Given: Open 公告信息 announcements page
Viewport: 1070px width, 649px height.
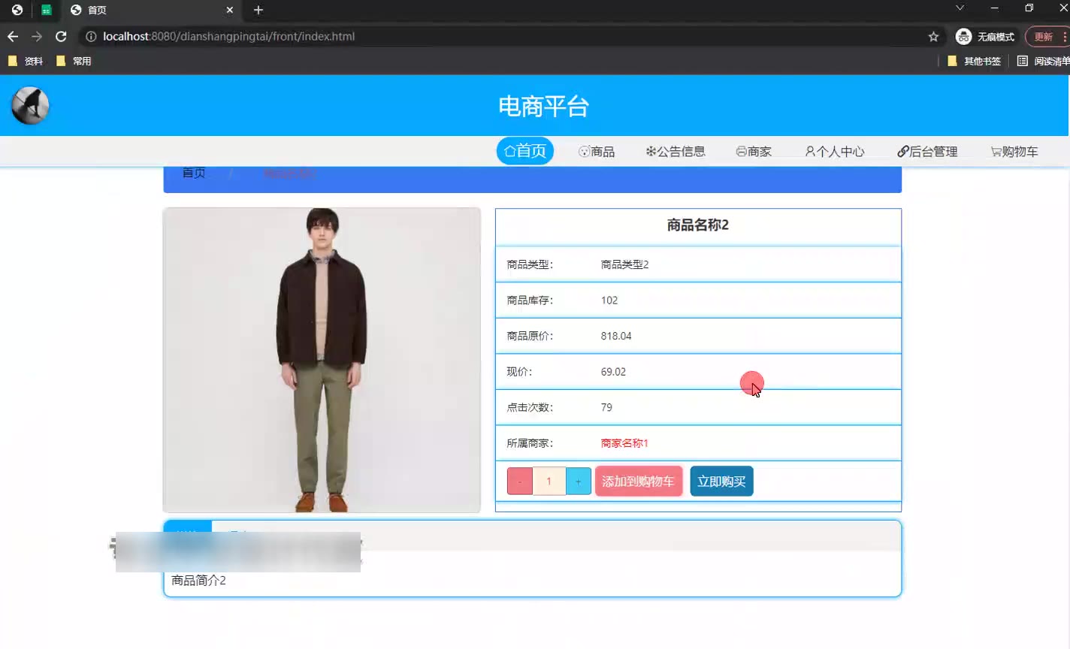Looking at the screenshot, I should tap(676, 152).
